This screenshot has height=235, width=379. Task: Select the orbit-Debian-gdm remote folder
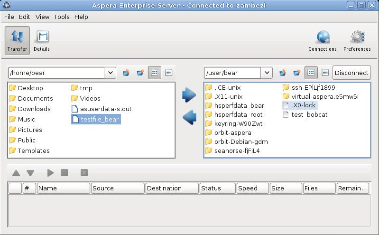237,141
